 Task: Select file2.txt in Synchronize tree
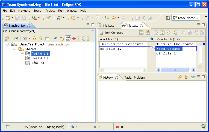pos(37,58)
